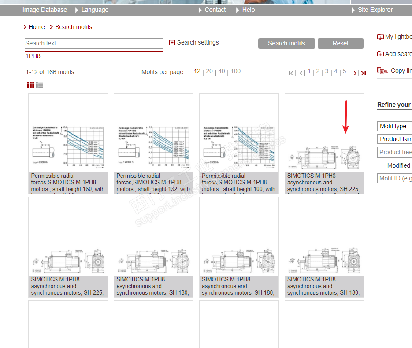Show 20 motifs per page
Screen dimensions: 412x348
(209, 71)
